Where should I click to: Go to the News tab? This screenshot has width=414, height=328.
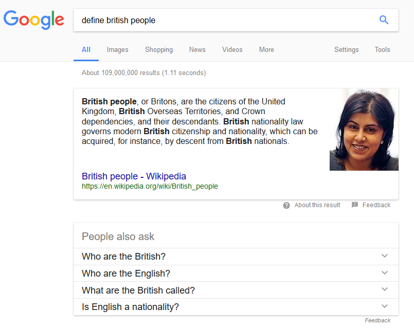coord(197,49)
